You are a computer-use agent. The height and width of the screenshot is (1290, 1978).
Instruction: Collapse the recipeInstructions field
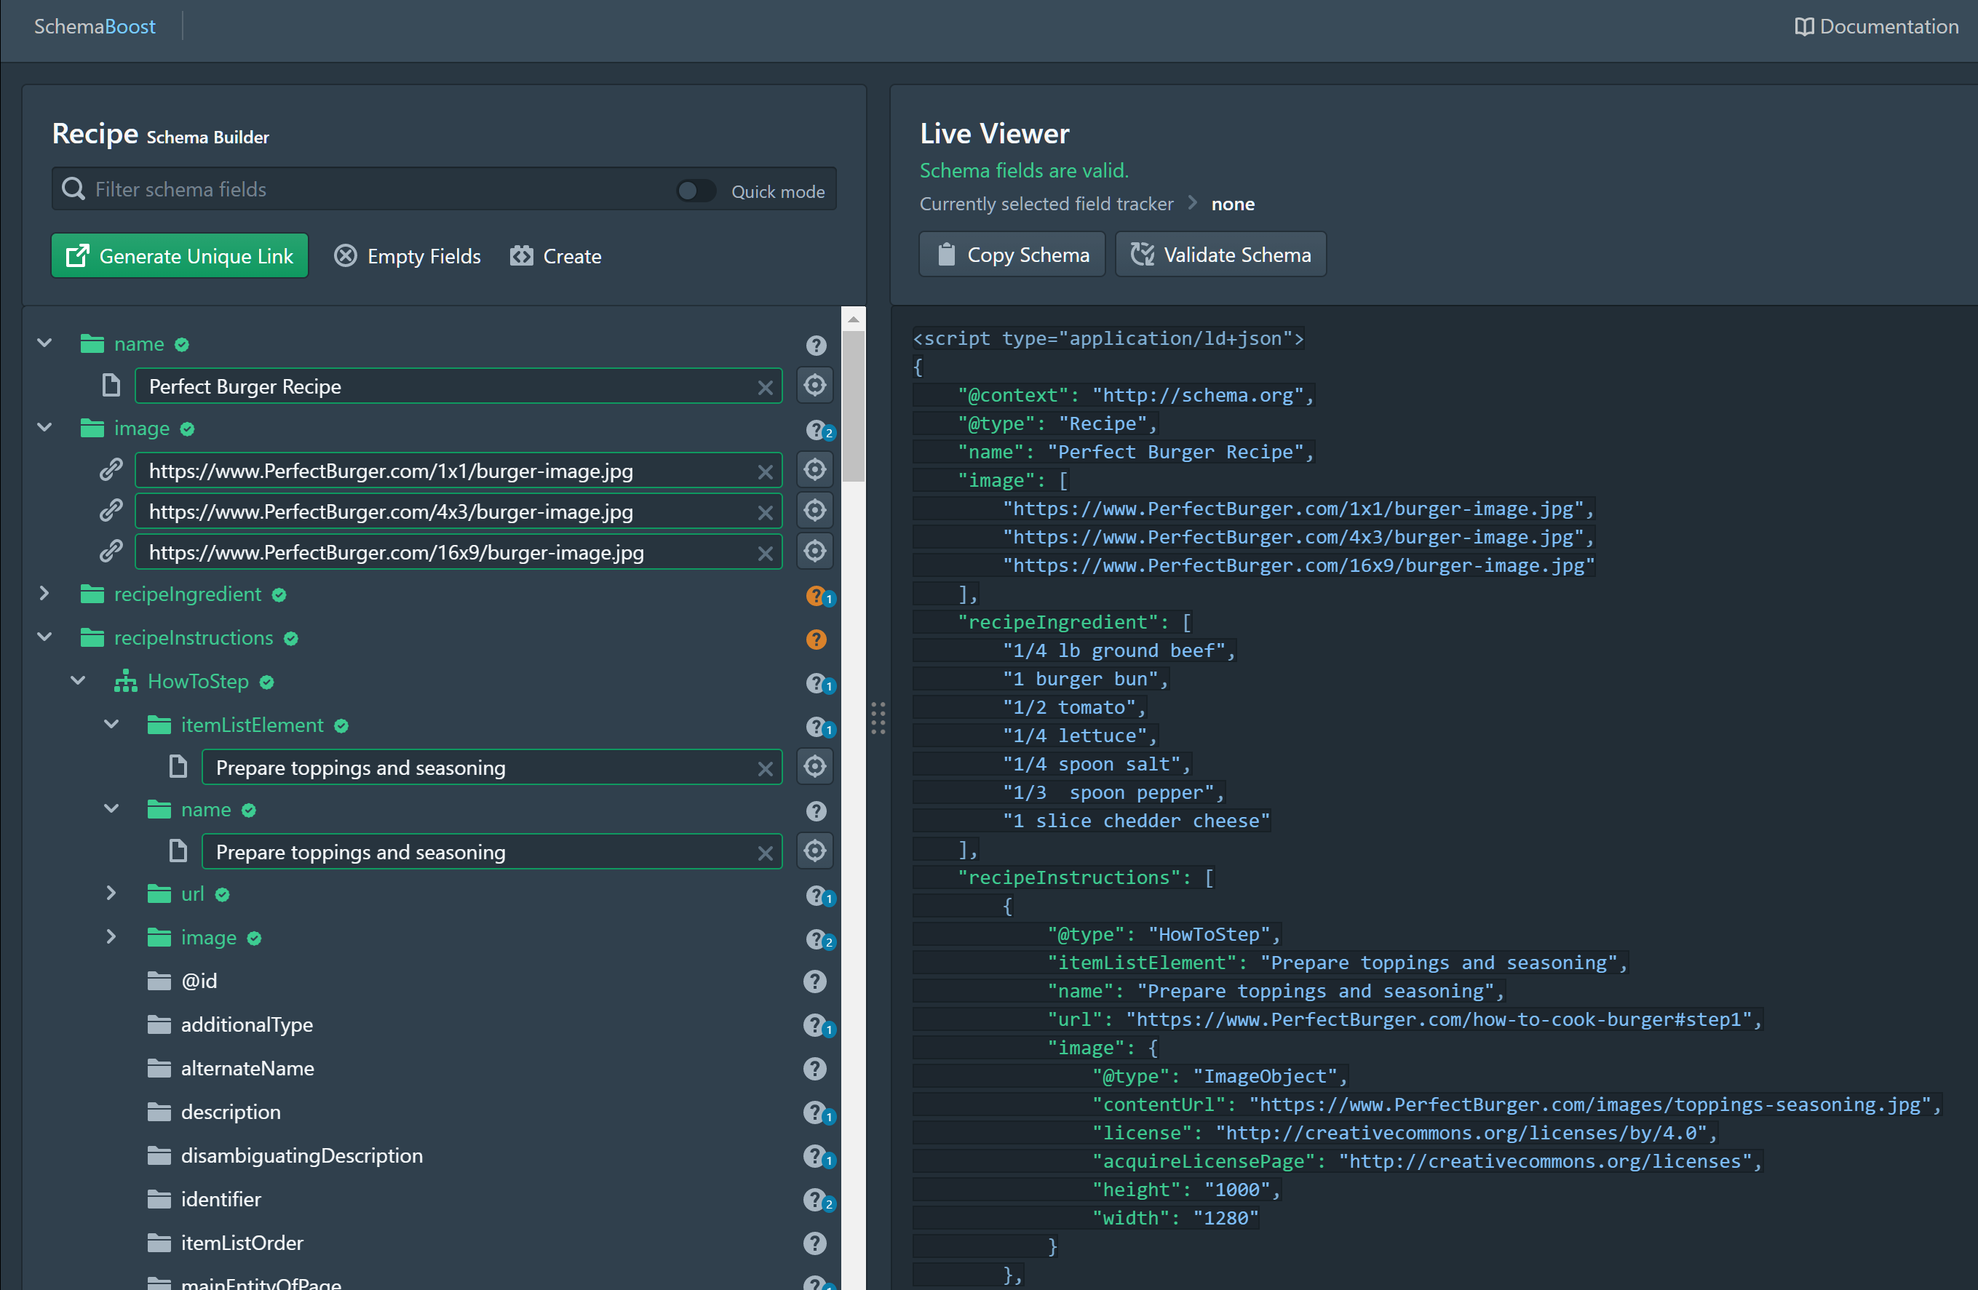(45, 637)
